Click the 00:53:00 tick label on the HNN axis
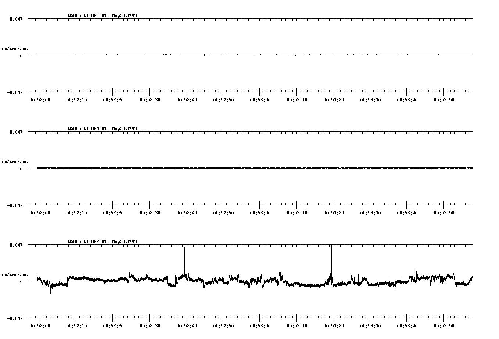Screen dimensions: 499x339 (x=260, y=212)
